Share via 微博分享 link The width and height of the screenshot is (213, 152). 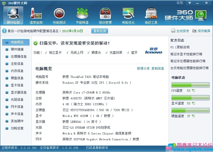point(143,69)
